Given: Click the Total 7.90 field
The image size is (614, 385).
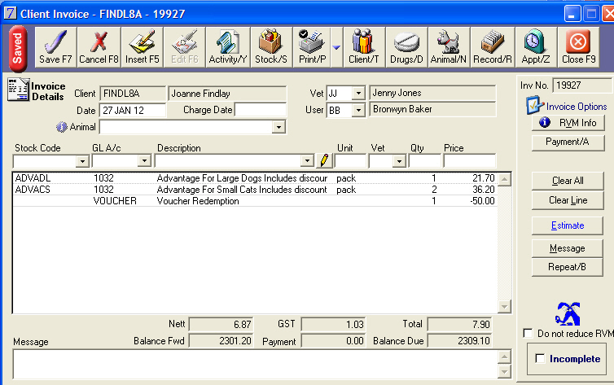Looking at the screenshot, I should (459, 324).
